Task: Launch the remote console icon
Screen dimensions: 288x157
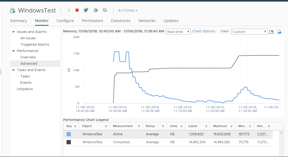Action: (86, 10)
